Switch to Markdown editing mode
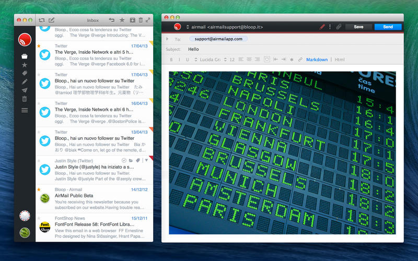418x261 pixels. [x=317, y=60]
